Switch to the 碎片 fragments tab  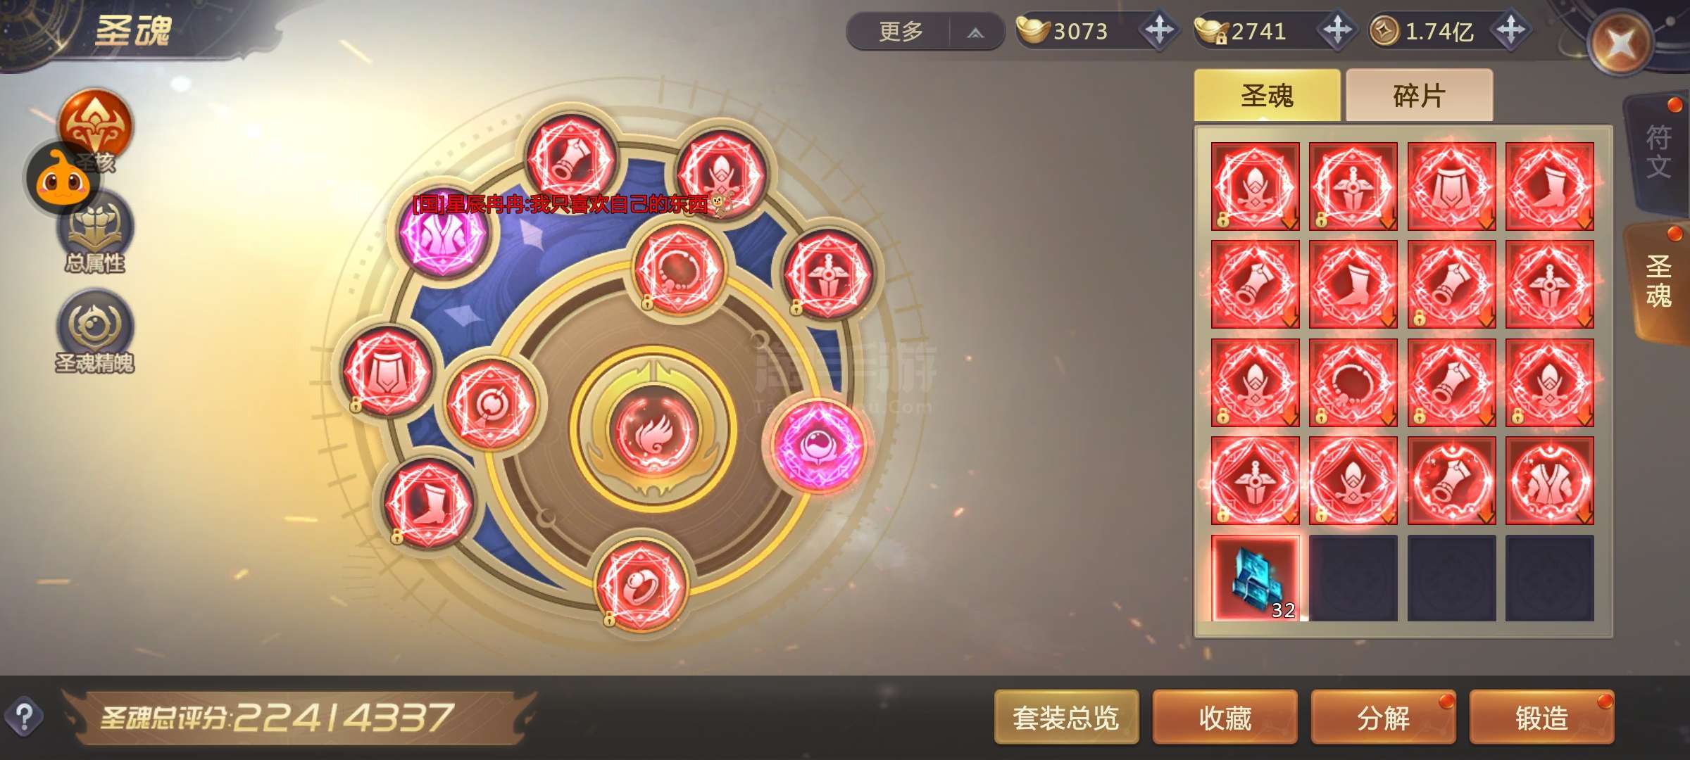coord(1419,95)
